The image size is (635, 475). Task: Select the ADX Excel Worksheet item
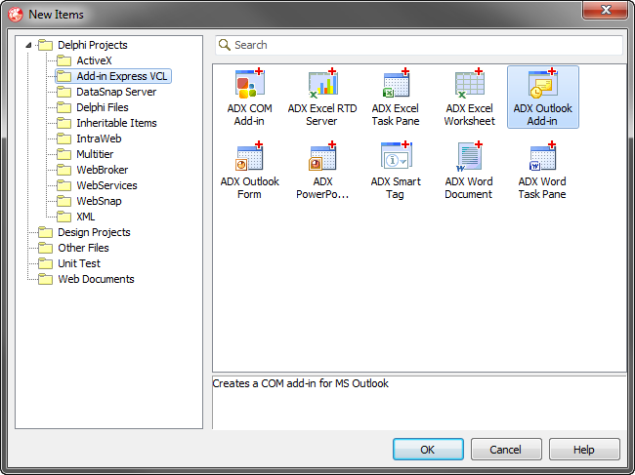(469, 98)
